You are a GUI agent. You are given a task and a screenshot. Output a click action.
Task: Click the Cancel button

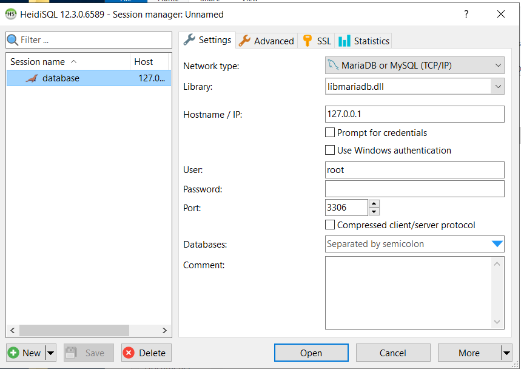pyautogui.click(x=393, y=353)
